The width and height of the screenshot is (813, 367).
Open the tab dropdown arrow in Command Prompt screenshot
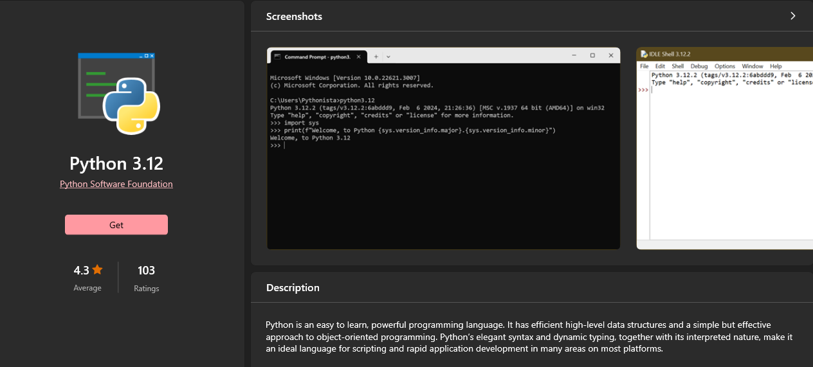coord(388,57)
